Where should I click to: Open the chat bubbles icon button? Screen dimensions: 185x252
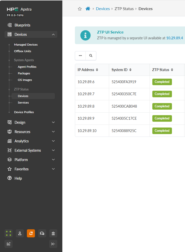(42, 233)
